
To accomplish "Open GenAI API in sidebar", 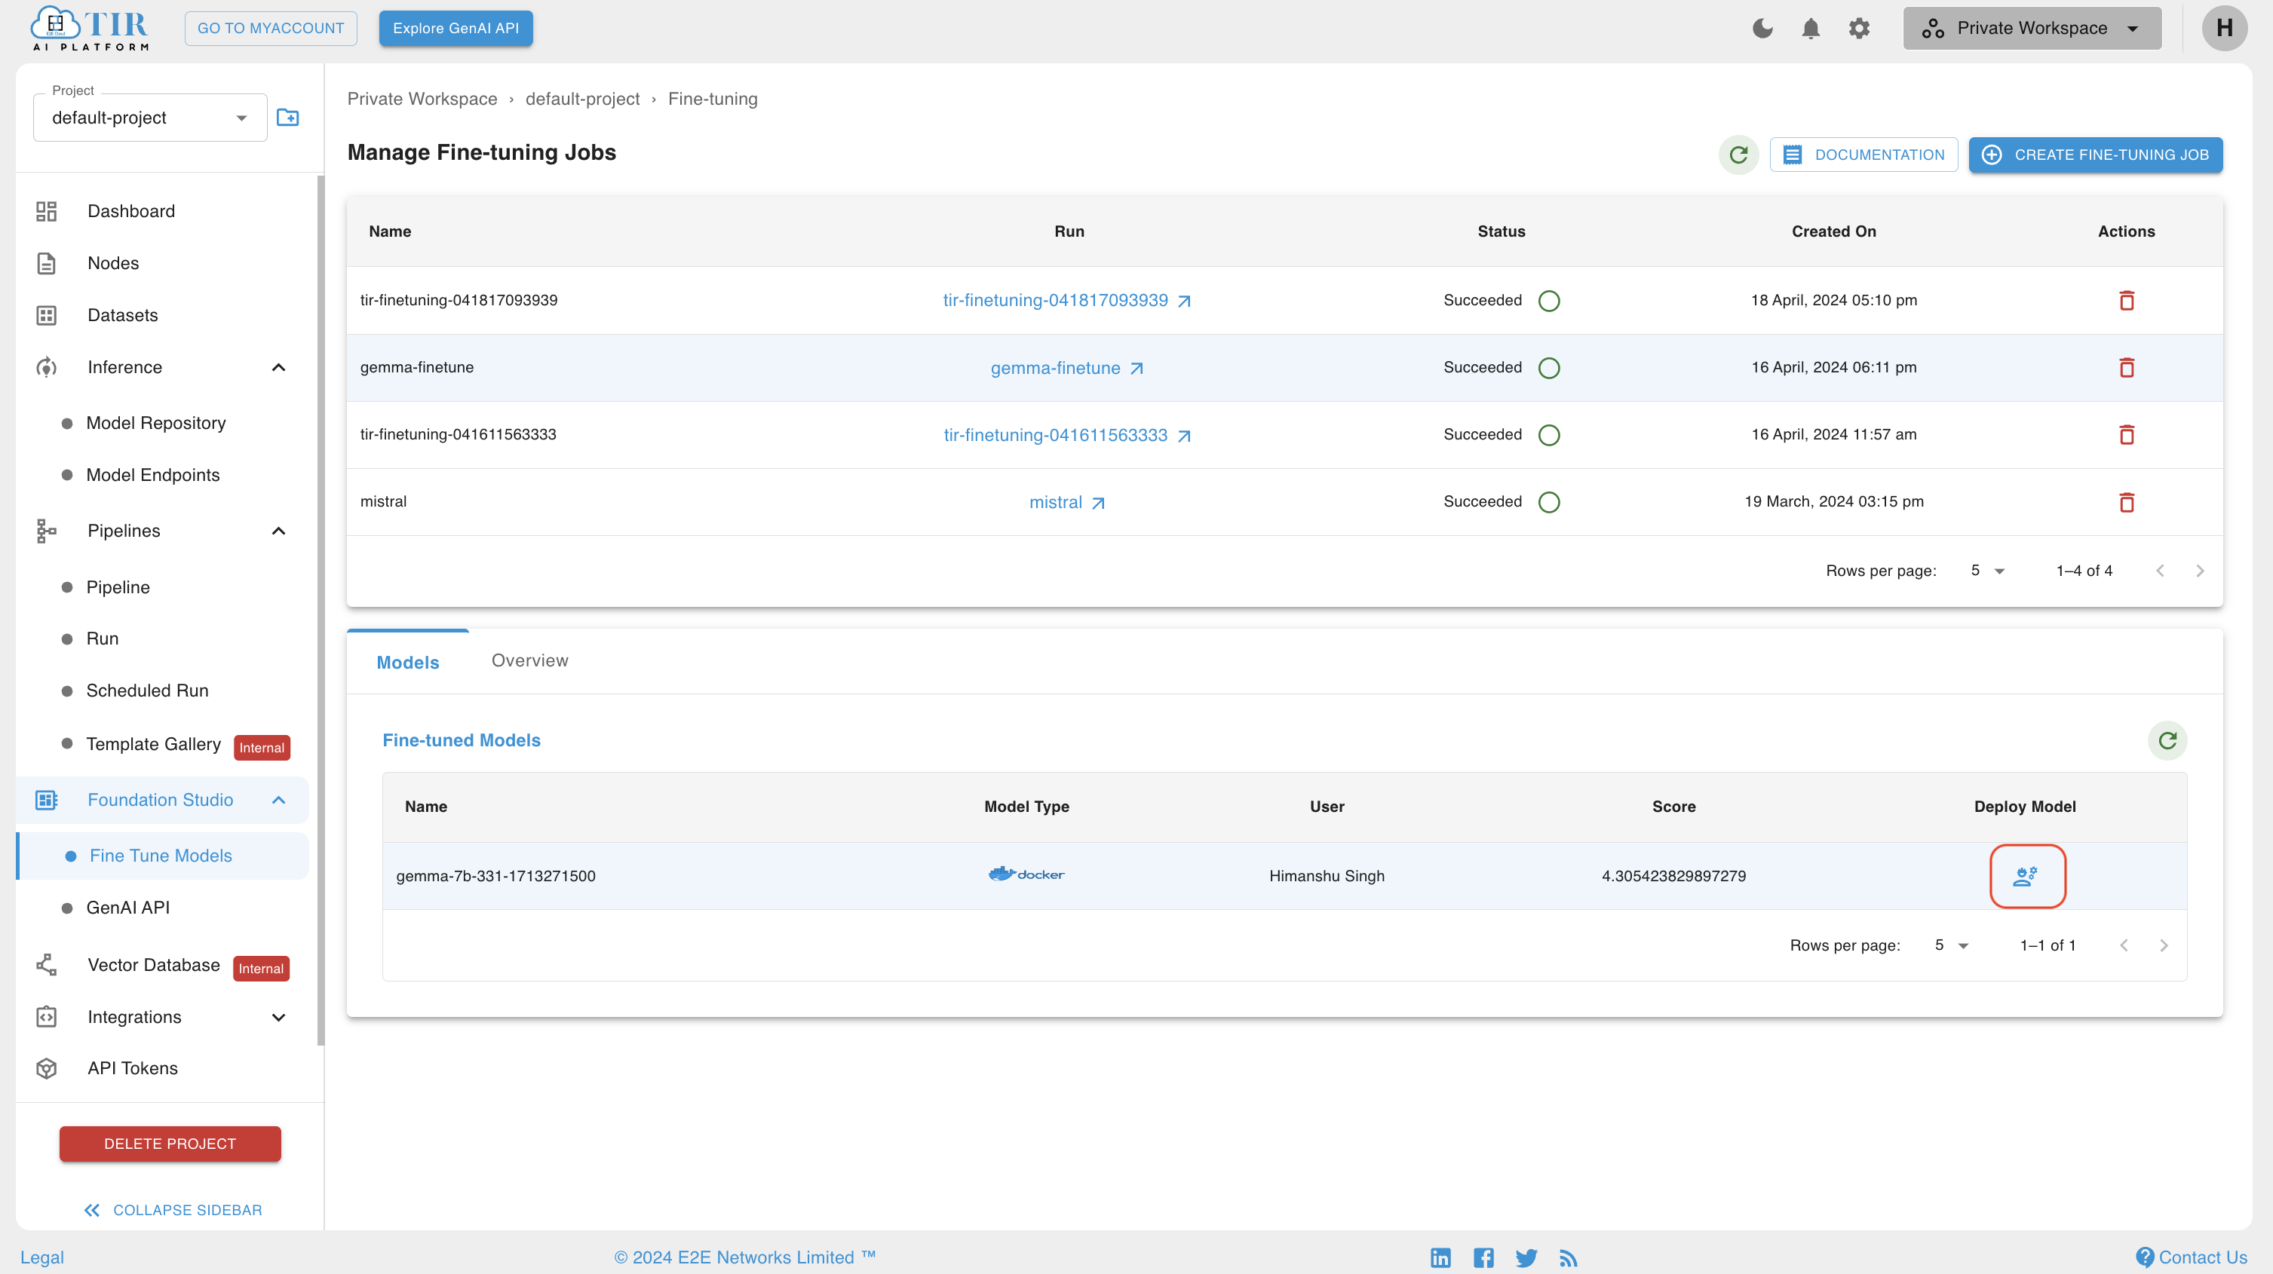I will [x=128, y=907].
